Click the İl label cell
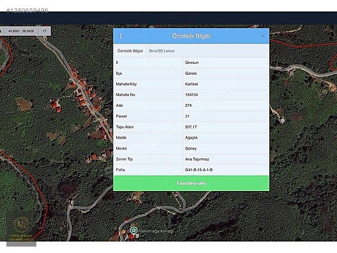The image size is (337, 253). pyautogui.click(x=148, y=63)
